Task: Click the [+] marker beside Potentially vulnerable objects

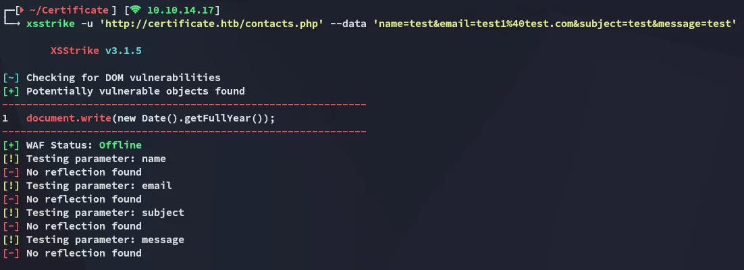Action: coord(11,91)
